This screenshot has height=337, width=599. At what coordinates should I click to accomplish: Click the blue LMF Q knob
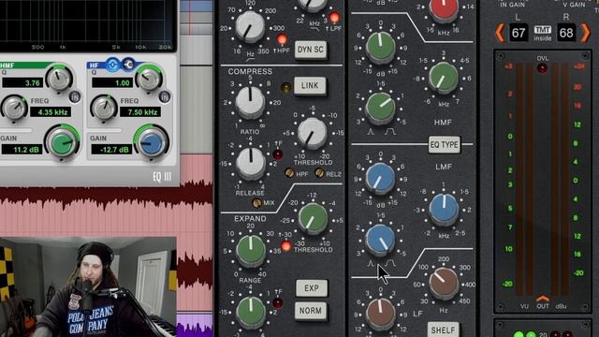pyautogui.click(x=380, y=240)
